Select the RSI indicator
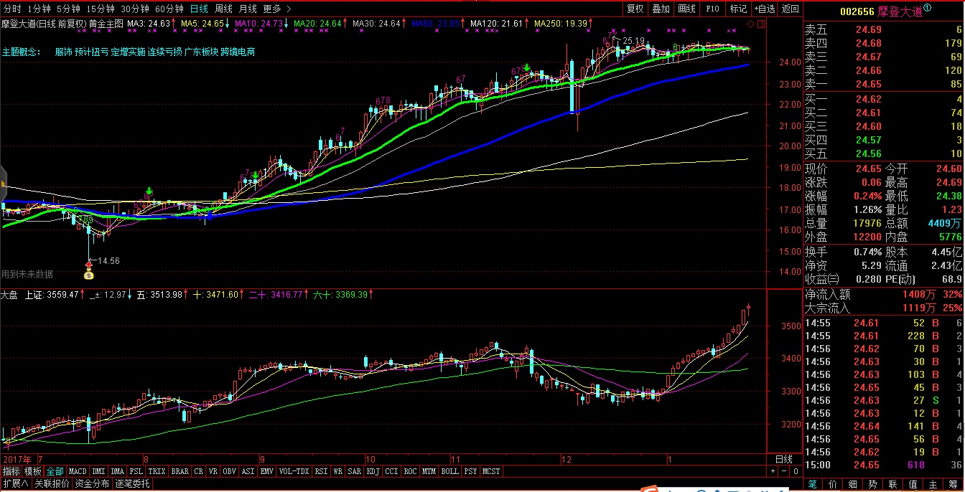The image size is (965, 492). coord(322,471)
